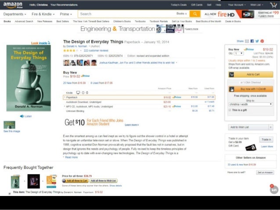Open New Releases in subnav

[45, 21]
